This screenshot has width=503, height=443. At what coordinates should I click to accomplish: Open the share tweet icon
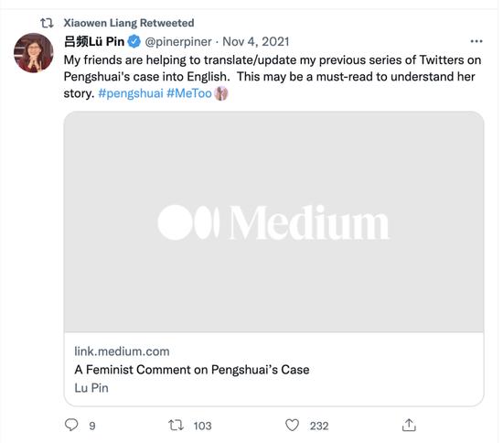pyautogui.click(x=409, y=425)
